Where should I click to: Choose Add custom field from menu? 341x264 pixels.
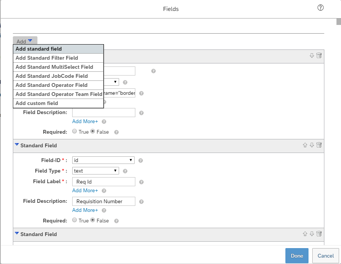click(58, 103)
